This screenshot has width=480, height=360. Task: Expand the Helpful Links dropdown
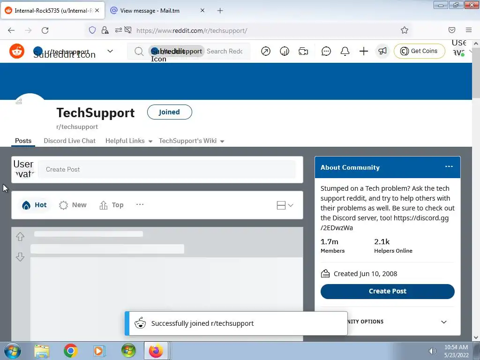128,141
